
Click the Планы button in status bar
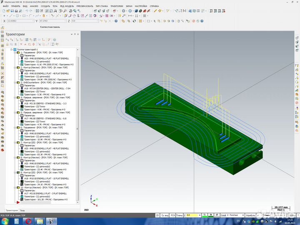(x=179, y=215)
